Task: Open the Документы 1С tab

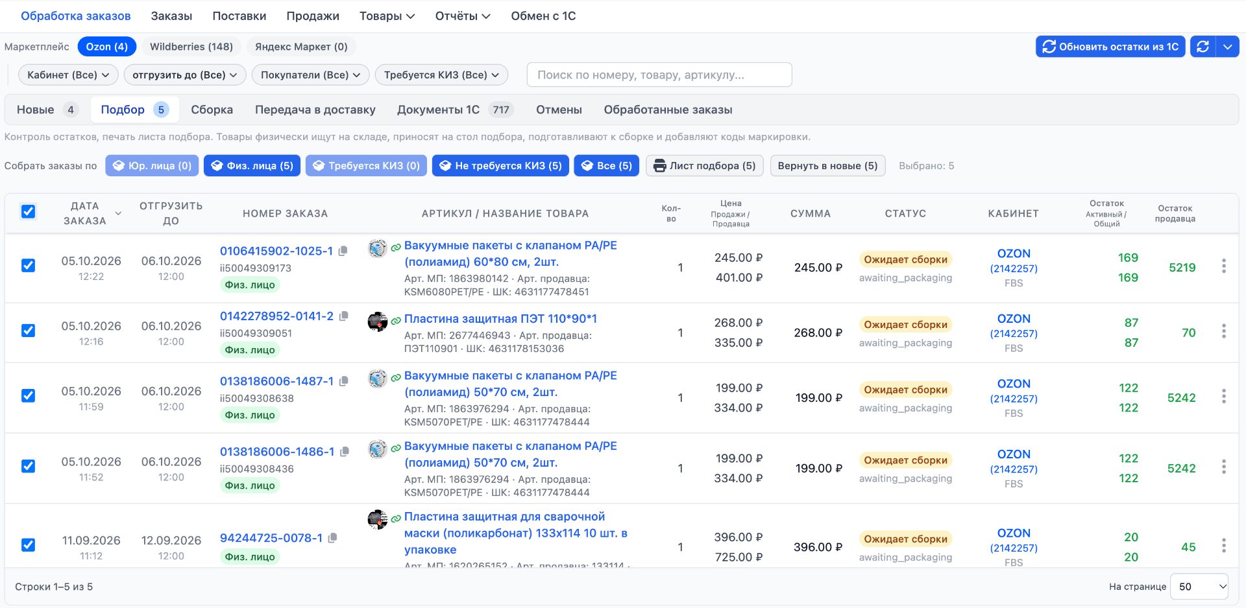Action: point(455,110)
